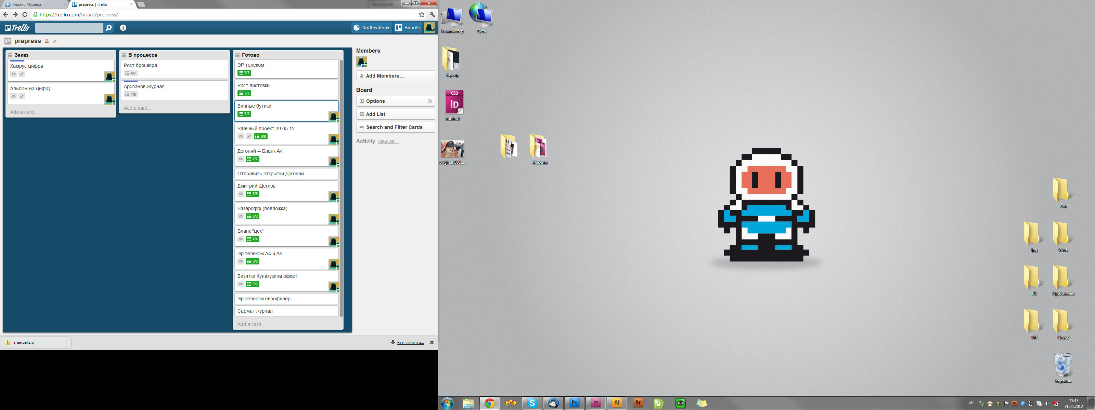This screenshot has height=410, width=1095.
Task: Toggle the watch eye on Альбом на цифру card
Action: (14, 96)
